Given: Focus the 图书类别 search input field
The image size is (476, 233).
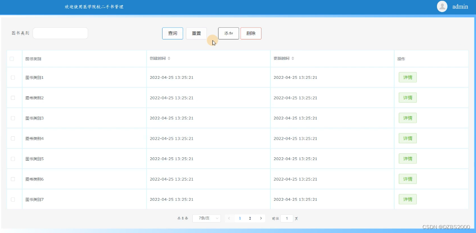Looking at the screenshot, I should click(x=60, y=33).
